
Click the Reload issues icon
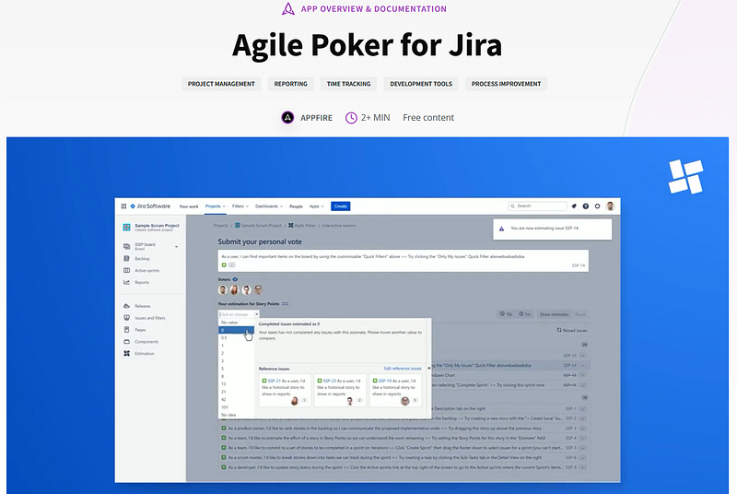[559, 330]
